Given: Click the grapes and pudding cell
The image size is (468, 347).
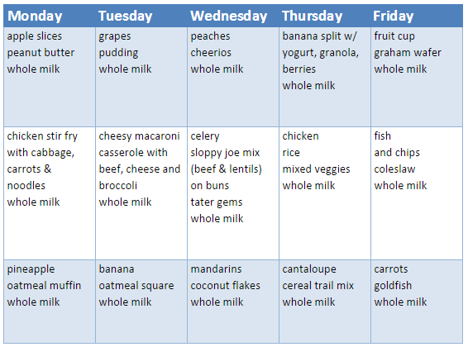Looking at the screenshot, I should point(141,77).
